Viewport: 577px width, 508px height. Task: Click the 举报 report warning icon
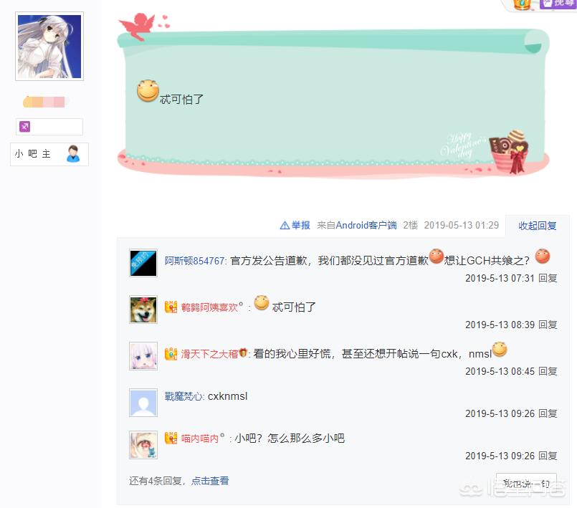(x=285, y=225)
